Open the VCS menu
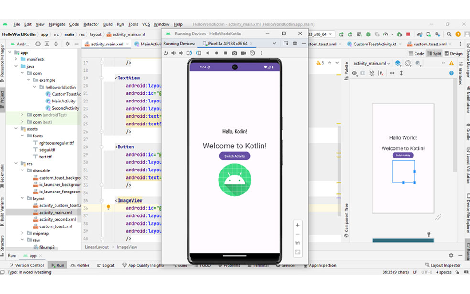This screenshot has width=470, height=294. (x=146, y=24)
